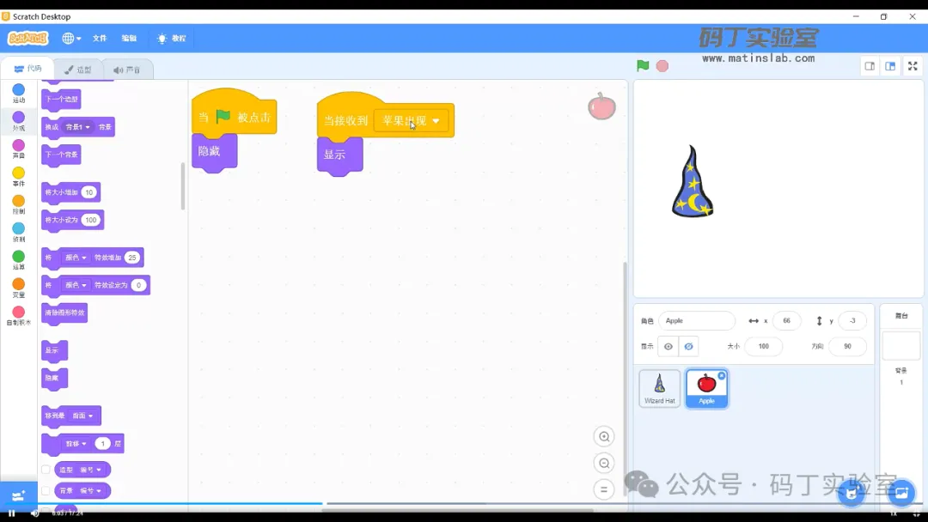Click the 下一个造型 block

click(x=61, y=100)
